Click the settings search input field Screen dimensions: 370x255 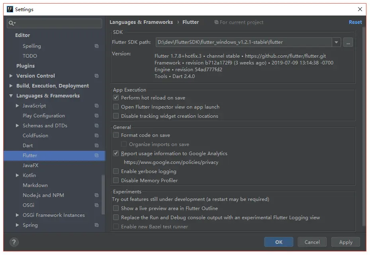coord(55,23)
